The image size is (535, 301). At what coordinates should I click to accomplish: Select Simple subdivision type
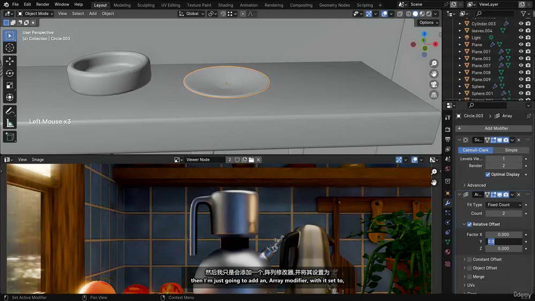[511, 150]
